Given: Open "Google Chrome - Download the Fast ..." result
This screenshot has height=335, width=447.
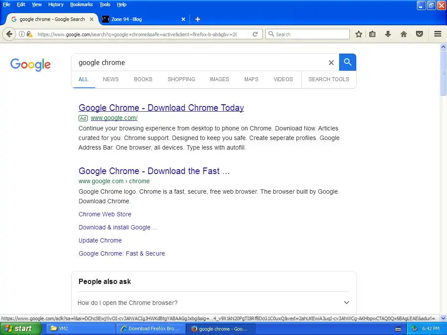Looking at the screenshot, I should (154, 171).
